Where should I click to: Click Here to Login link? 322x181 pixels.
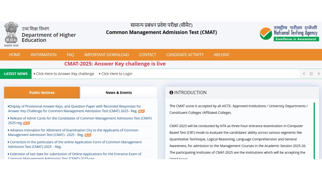tap(117, 73)
